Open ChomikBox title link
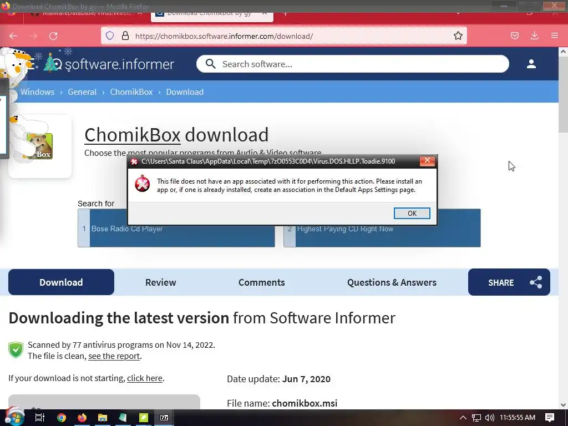This screenshot has width=568, height=426. (132, 135)
